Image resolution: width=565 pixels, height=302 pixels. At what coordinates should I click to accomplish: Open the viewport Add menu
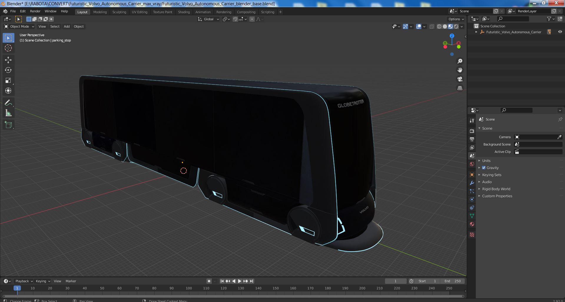[x=67, y=26]
